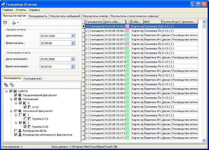The width and height of the screenshot is (209, 150).
Task: Click the Время начала spinner arrows
Action: coord(73,43)
